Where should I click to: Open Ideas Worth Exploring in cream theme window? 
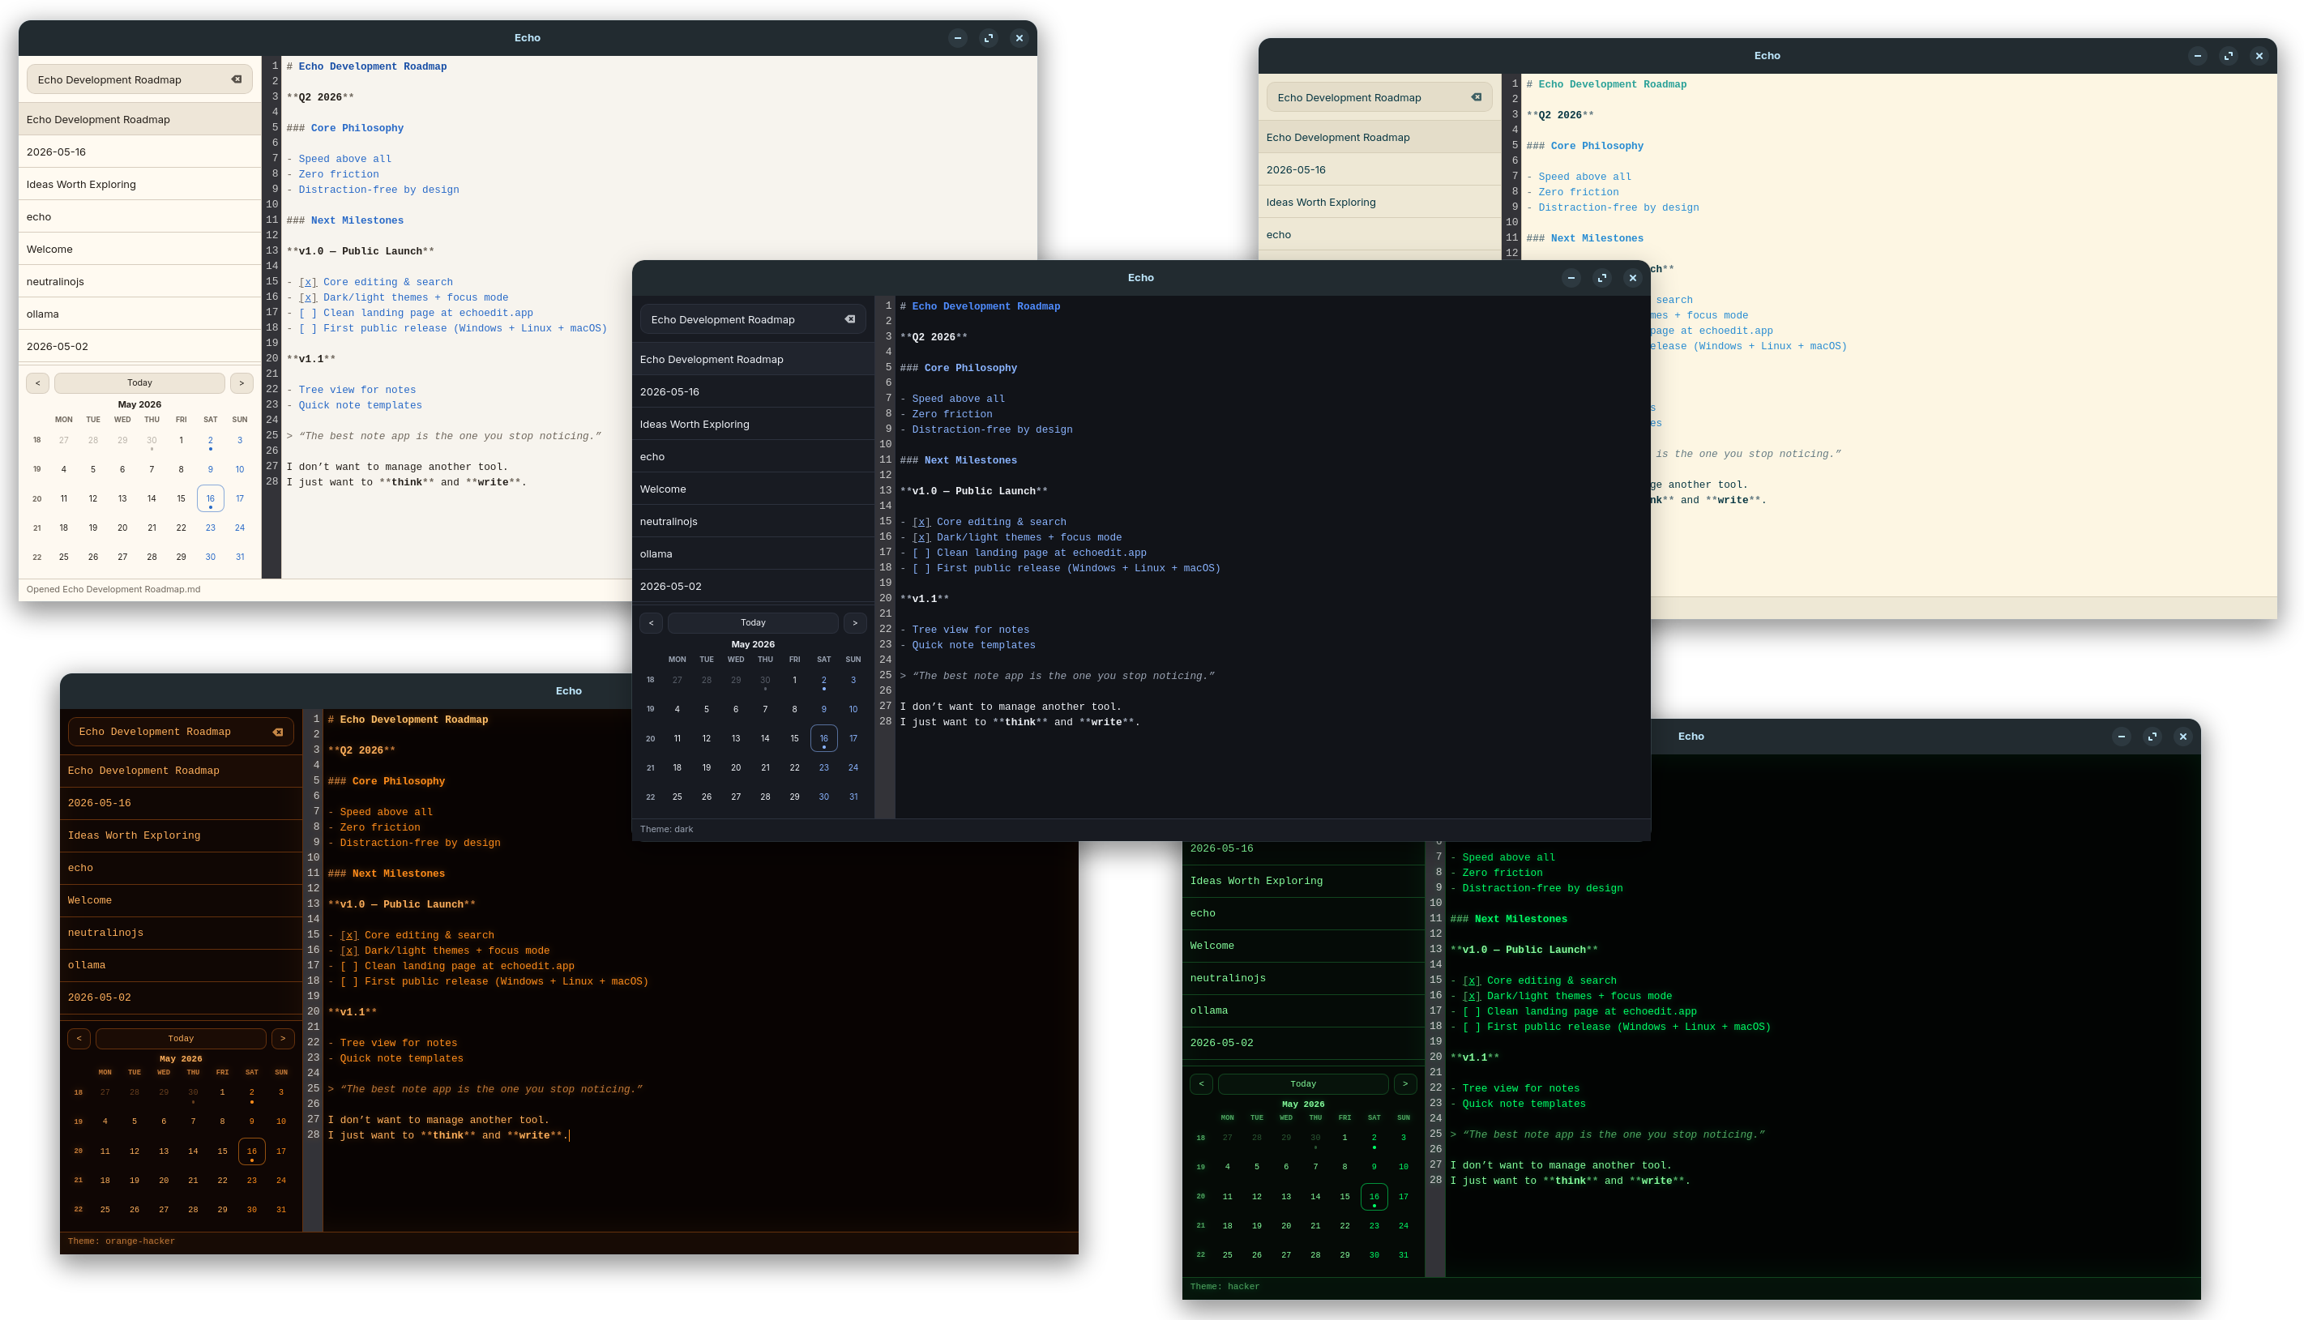click(x=1380, y=202)
